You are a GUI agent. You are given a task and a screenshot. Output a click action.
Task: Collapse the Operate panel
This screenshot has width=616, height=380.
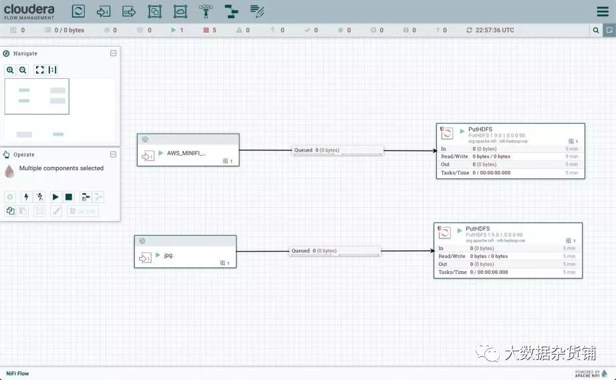coord(113,154)
